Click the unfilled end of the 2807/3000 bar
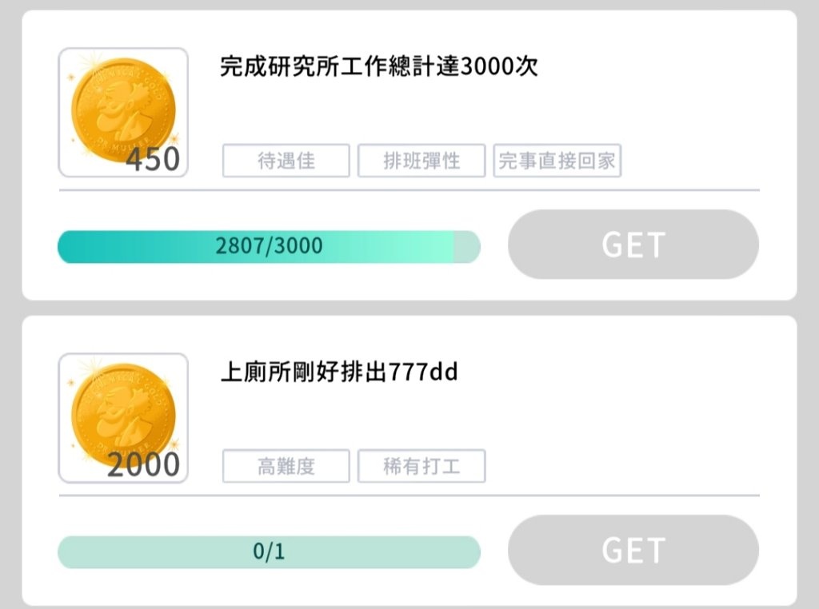Viewport: 819px width, 609px height. (467, 246)
